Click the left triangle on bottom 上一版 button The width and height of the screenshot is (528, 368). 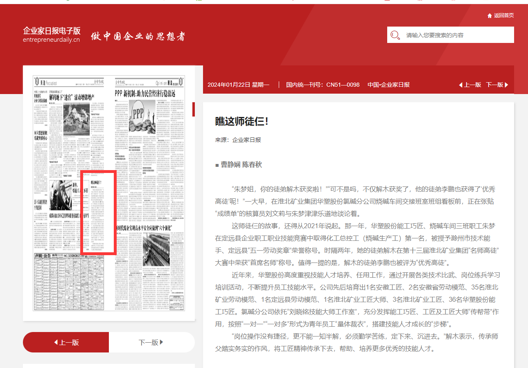pos(56,342)
